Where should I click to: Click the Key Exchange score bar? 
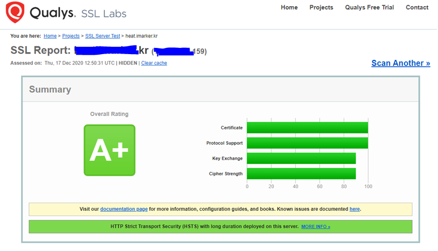[301, 158]
